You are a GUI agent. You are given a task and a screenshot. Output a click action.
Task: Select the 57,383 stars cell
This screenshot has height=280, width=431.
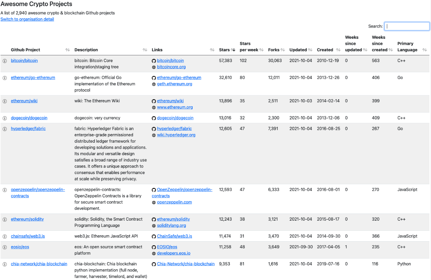click(x=226, y=61)
